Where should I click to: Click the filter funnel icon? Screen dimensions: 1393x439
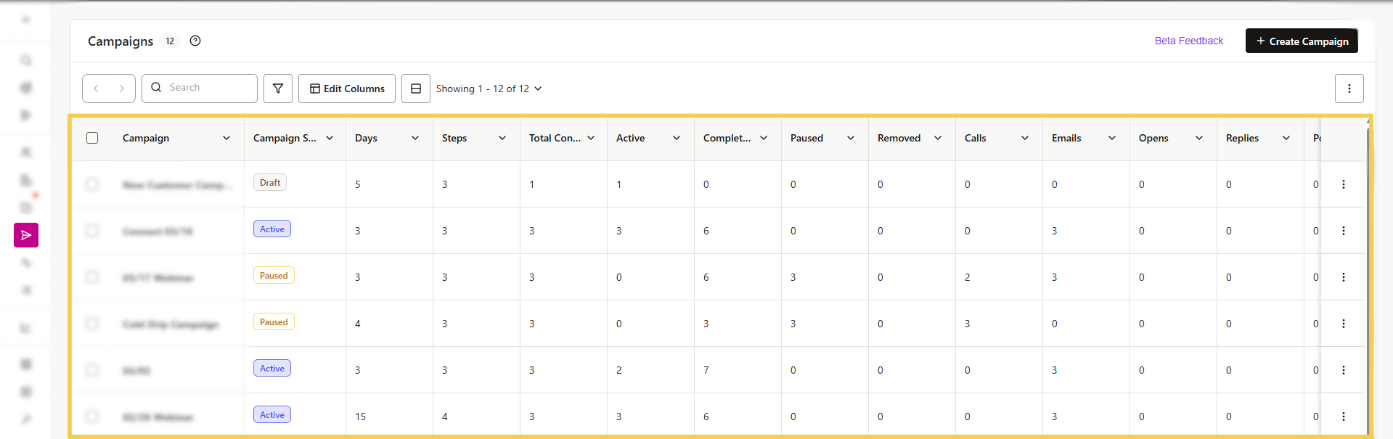click(x=278, y=89)
